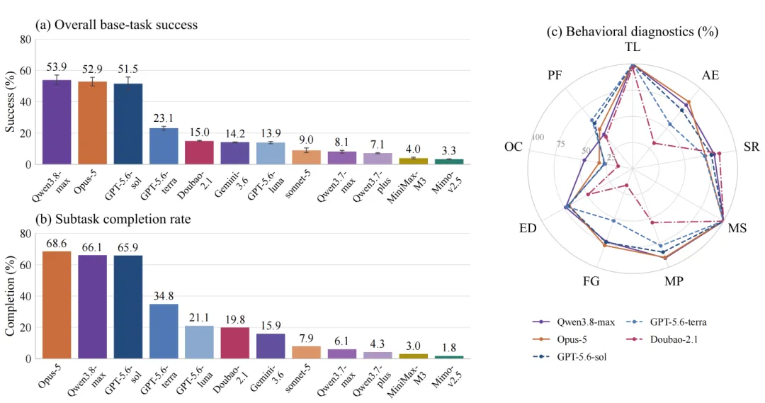The width and height of the screenshot is (765, 403).
Task: Click the FG axis label on radar
Action: [591, 281]
